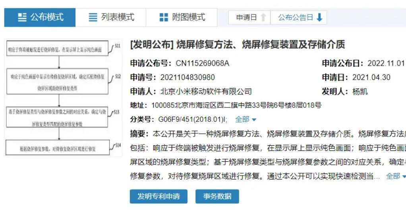Click the grid icon beside 附图模式
This screenshot has height=211, width=406.
[x=164, y=18]
